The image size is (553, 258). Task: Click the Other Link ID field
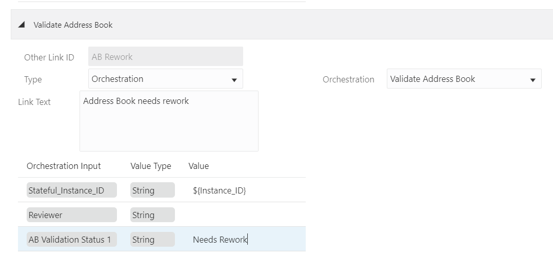pyautogui.click(x=165, y=57)
